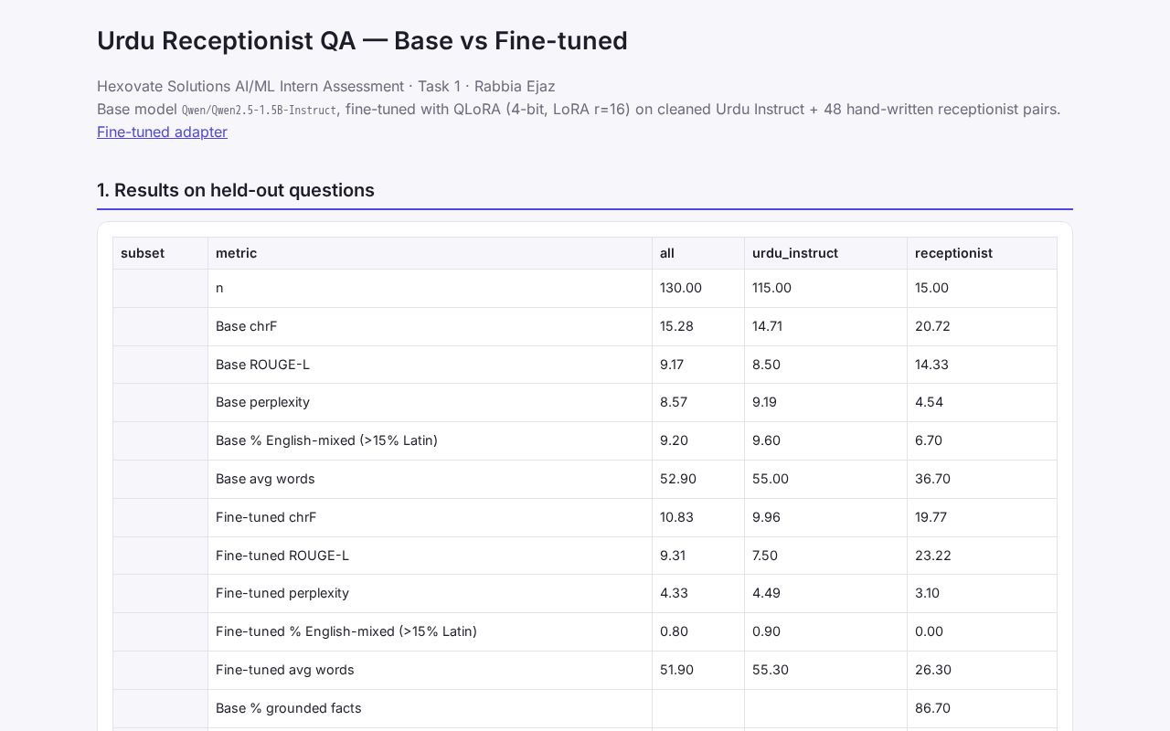1170x731 pixels.
Task: Click the 9.60 English-mixed urdu_instruct value
Action: pos(767,440)
